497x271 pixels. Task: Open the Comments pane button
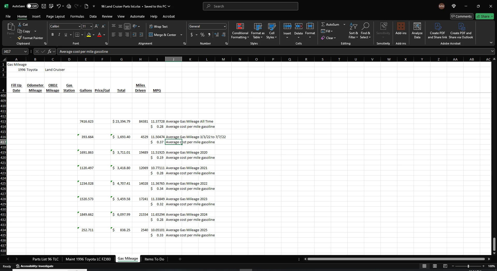(x=462, y=16)
